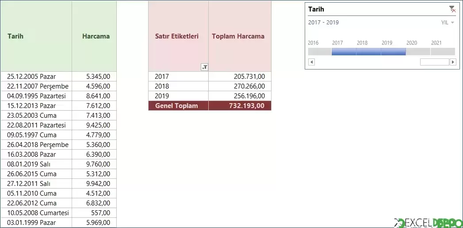Select the 2021 period in timeline
463x228 pixels.
pyautogui.click(x=442, y=52)
